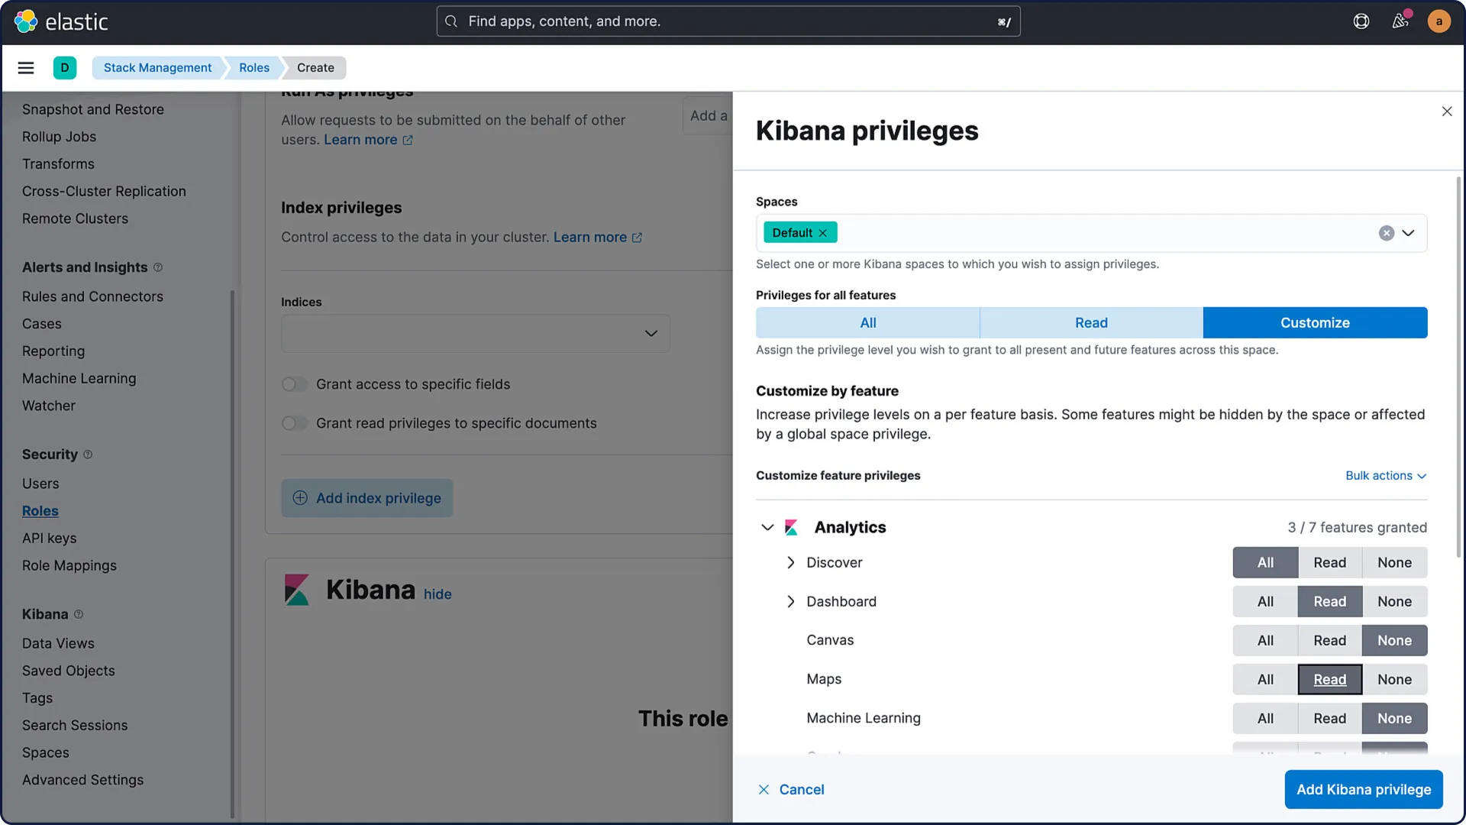
Task: Open Data Views sidebar item
Action: 58,643
